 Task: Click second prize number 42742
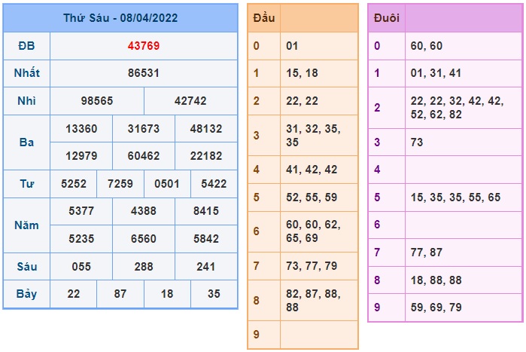[190, 101]
